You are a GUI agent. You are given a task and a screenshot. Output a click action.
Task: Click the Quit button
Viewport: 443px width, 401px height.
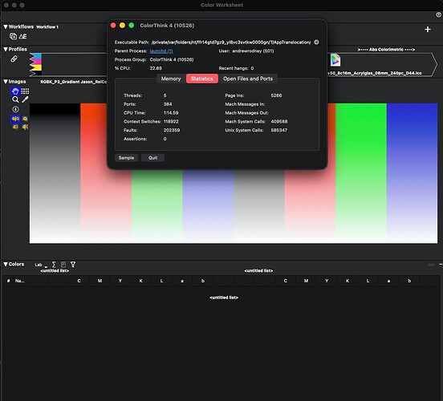click(x=152, y=158)
